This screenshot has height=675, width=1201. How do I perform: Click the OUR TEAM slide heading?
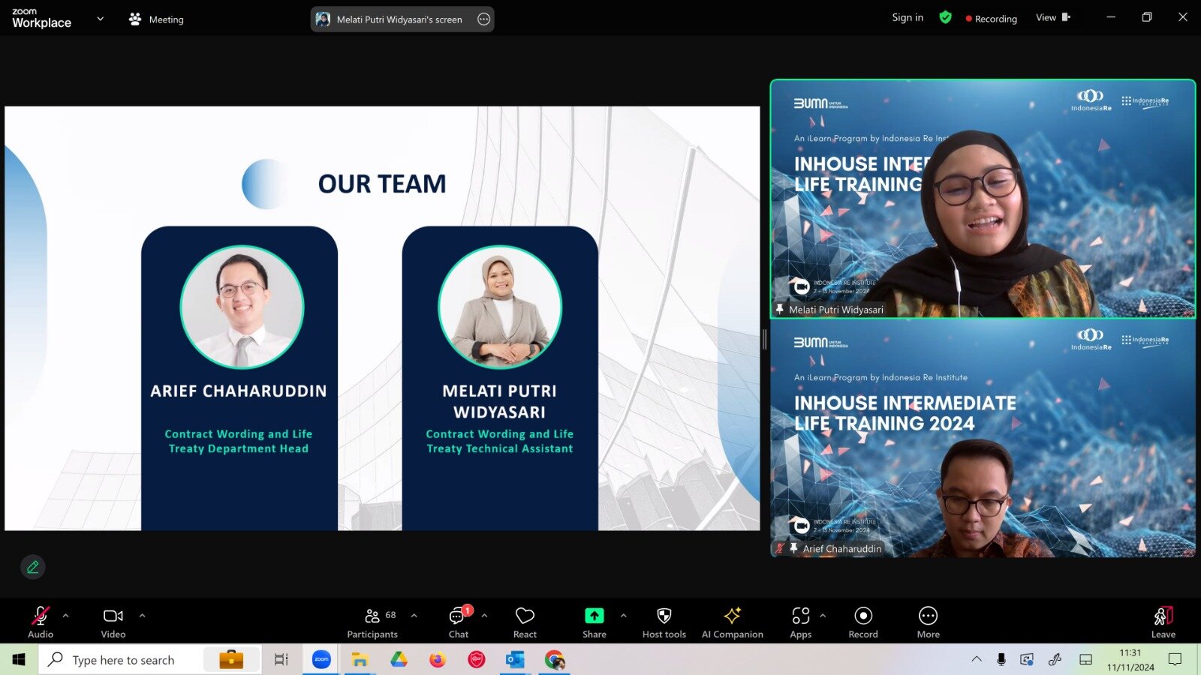(x=382, y=184)
